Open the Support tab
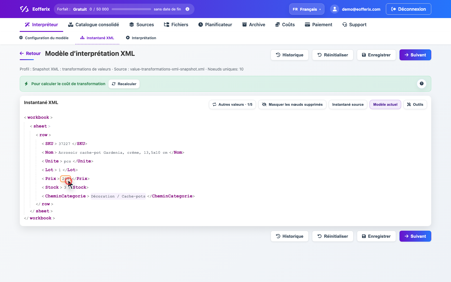Screen dimensions: 451x282 click(x=354, y=25)
